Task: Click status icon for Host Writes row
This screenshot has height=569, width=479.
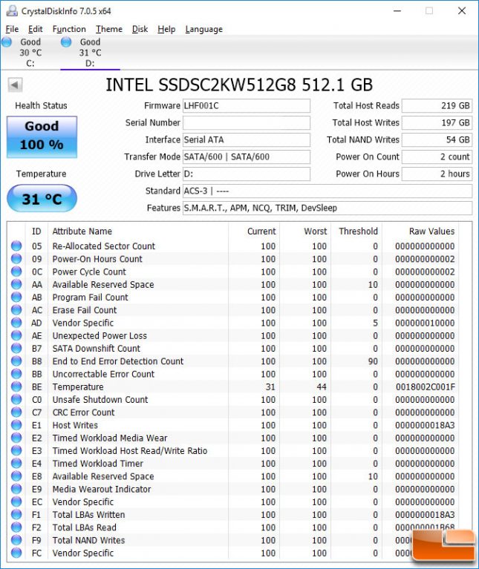Action: 16,425
